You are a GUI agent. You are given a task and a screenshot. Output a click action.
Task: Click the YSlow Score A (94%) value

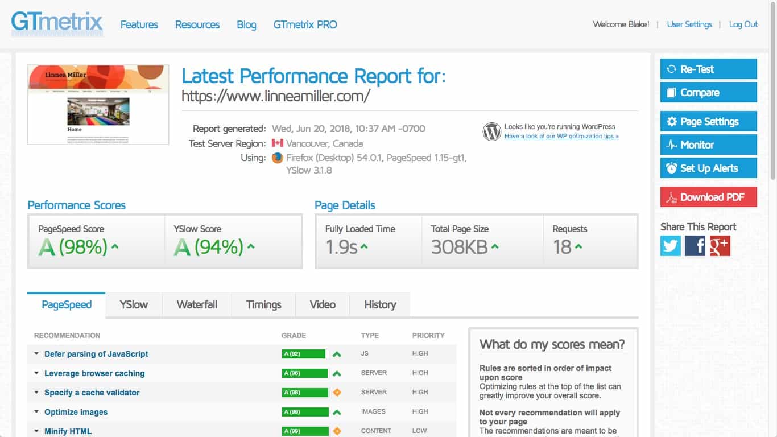(x=209, y=247)
